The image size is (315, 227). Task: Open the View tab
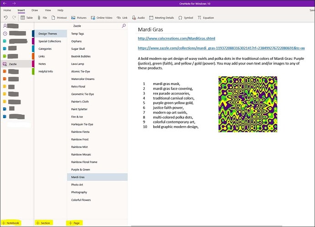coord(48,10)
